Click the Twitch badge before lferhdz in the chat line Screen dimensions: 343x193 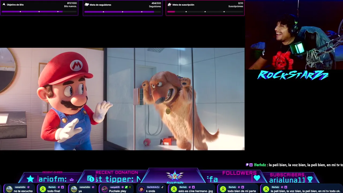(x=247, y=165)
